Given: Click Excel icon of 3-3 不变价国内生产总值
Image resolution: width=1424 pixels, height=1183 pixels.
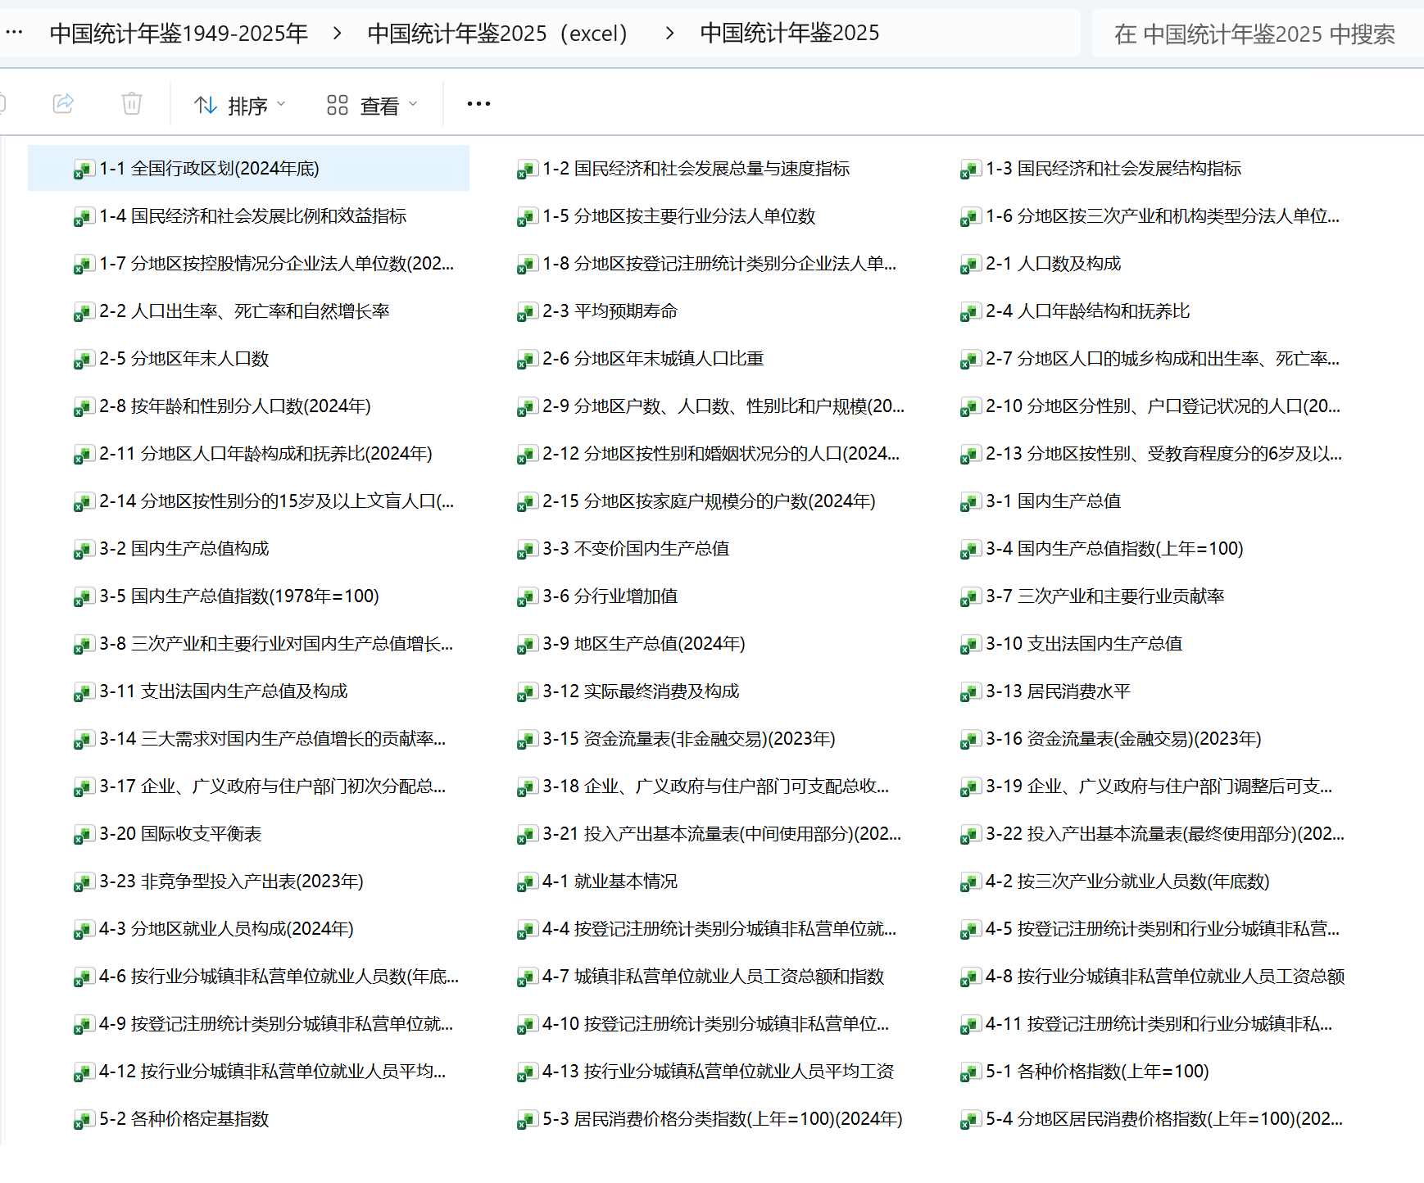Looking at the screenshot, I should pos(527,550).
